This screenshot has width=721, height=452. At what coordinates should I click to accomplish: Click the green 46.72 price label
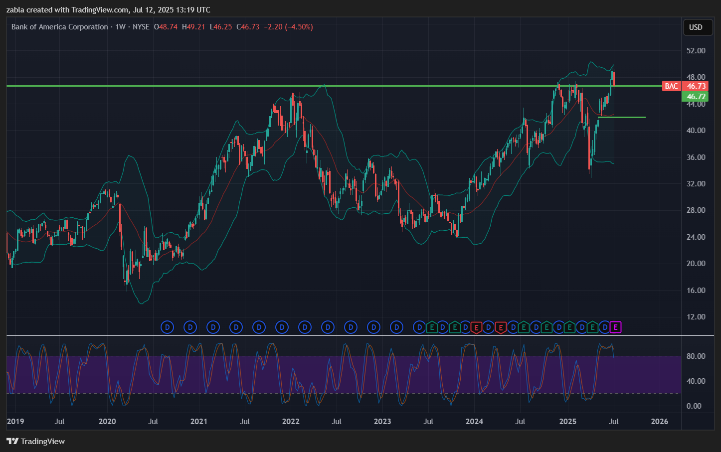(x=695, y=97)
